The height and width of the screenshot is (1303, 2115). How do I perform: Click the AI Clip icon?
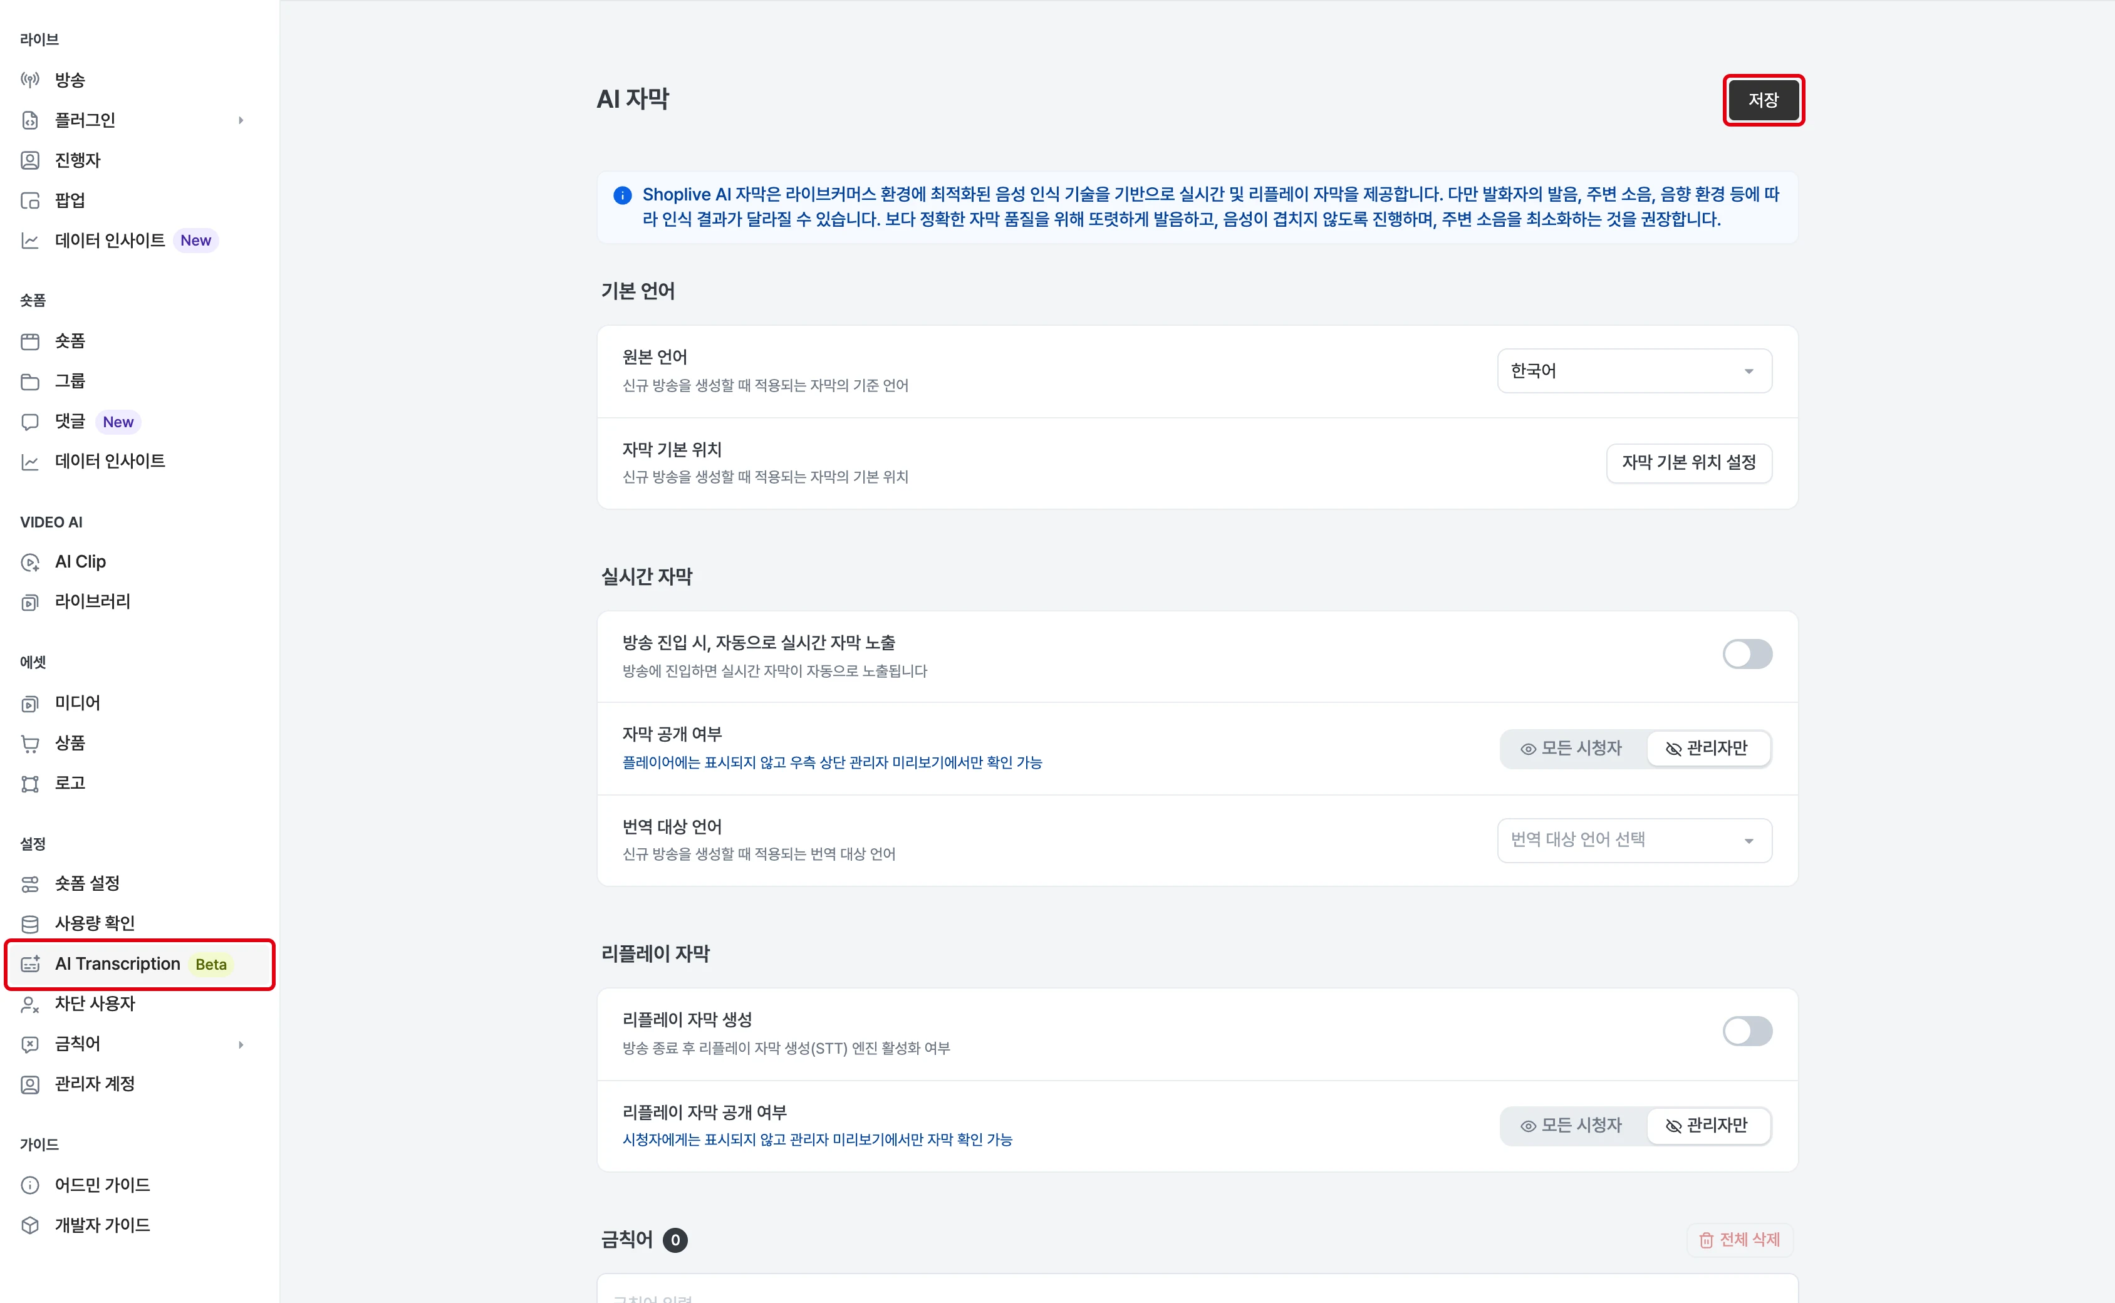click(30, 562)
